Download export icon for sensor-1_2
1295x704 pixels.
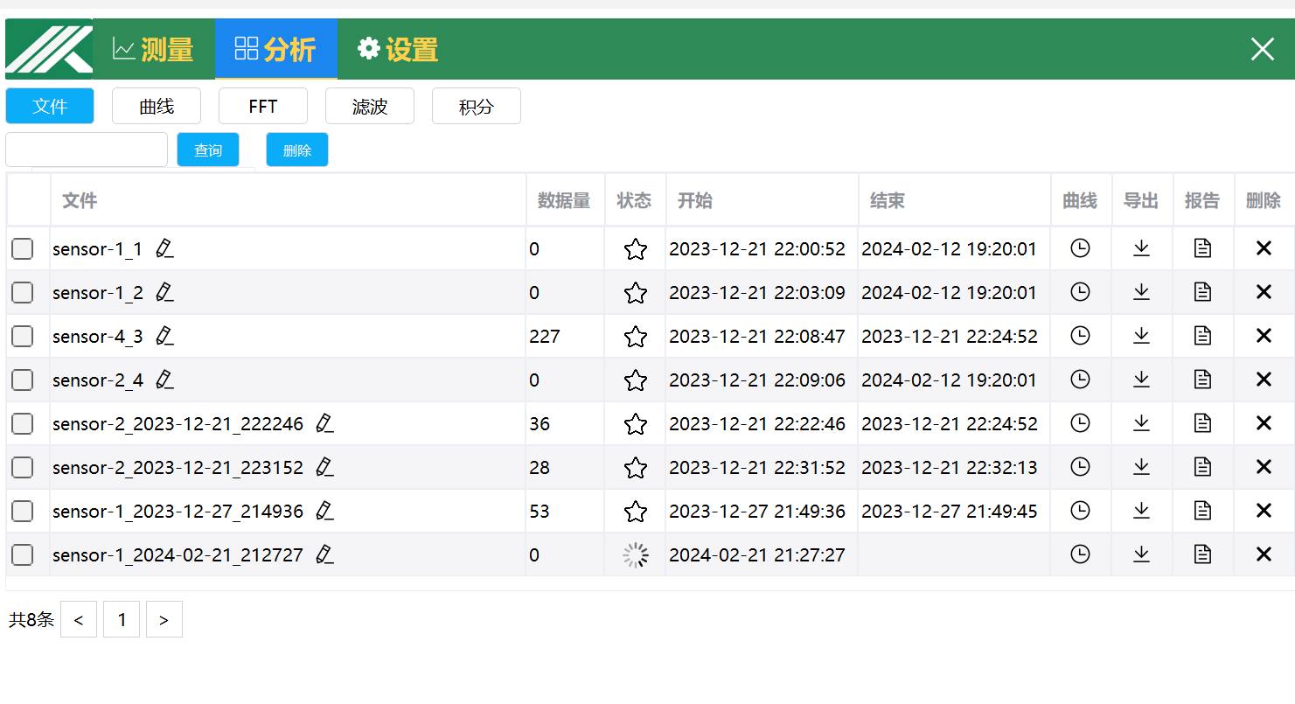1141,292
